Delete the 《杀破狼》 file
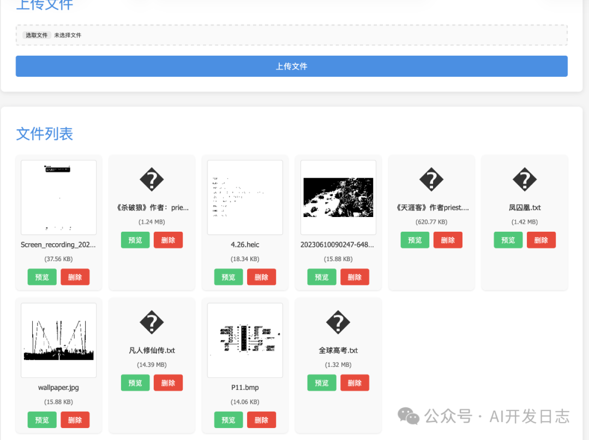The image size is (589, 440). click(x=169, y=240)
